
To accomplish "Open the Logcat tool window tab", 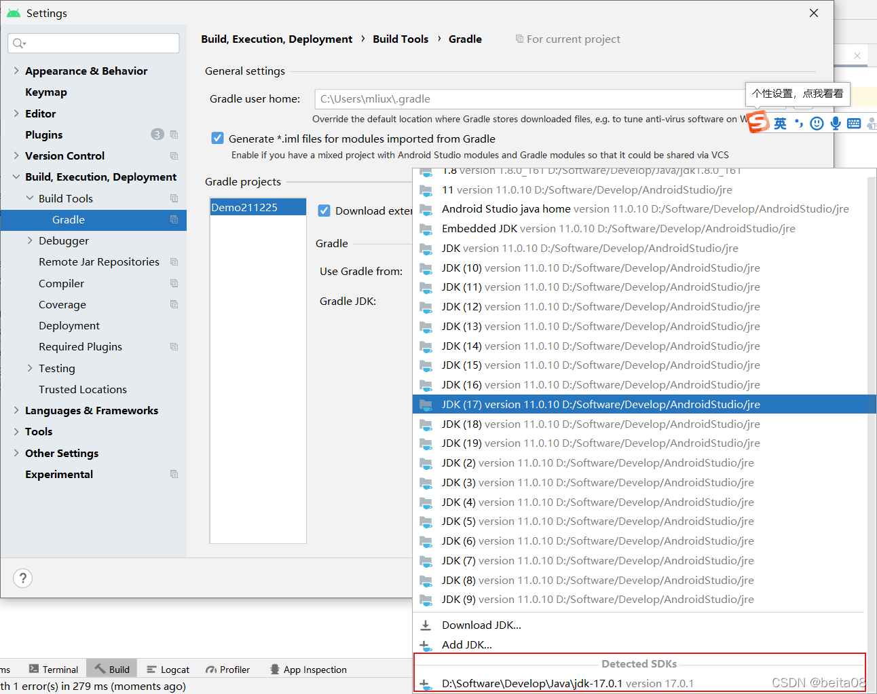I will pos(168,670).
